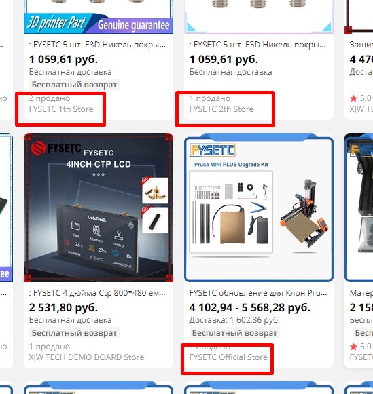Open first FYSETC 5 шт. E3D Никель title

coord(97,45)
